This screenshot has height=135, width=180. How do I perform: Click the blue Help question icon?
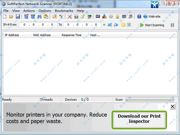(x=139, y=17)
